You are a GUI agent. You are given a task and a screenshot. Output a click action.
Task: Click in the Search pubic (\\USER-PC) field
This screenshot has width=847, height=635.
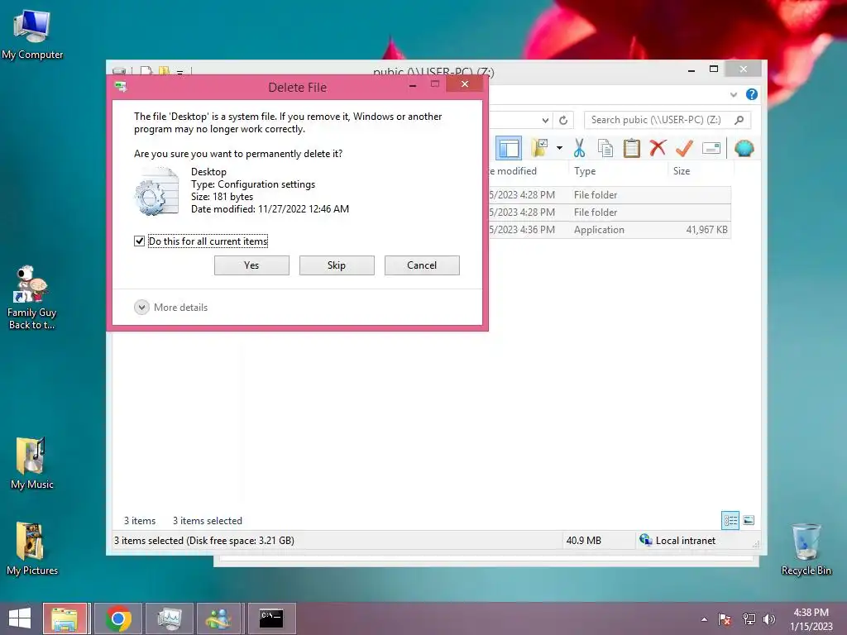point(668,120)
